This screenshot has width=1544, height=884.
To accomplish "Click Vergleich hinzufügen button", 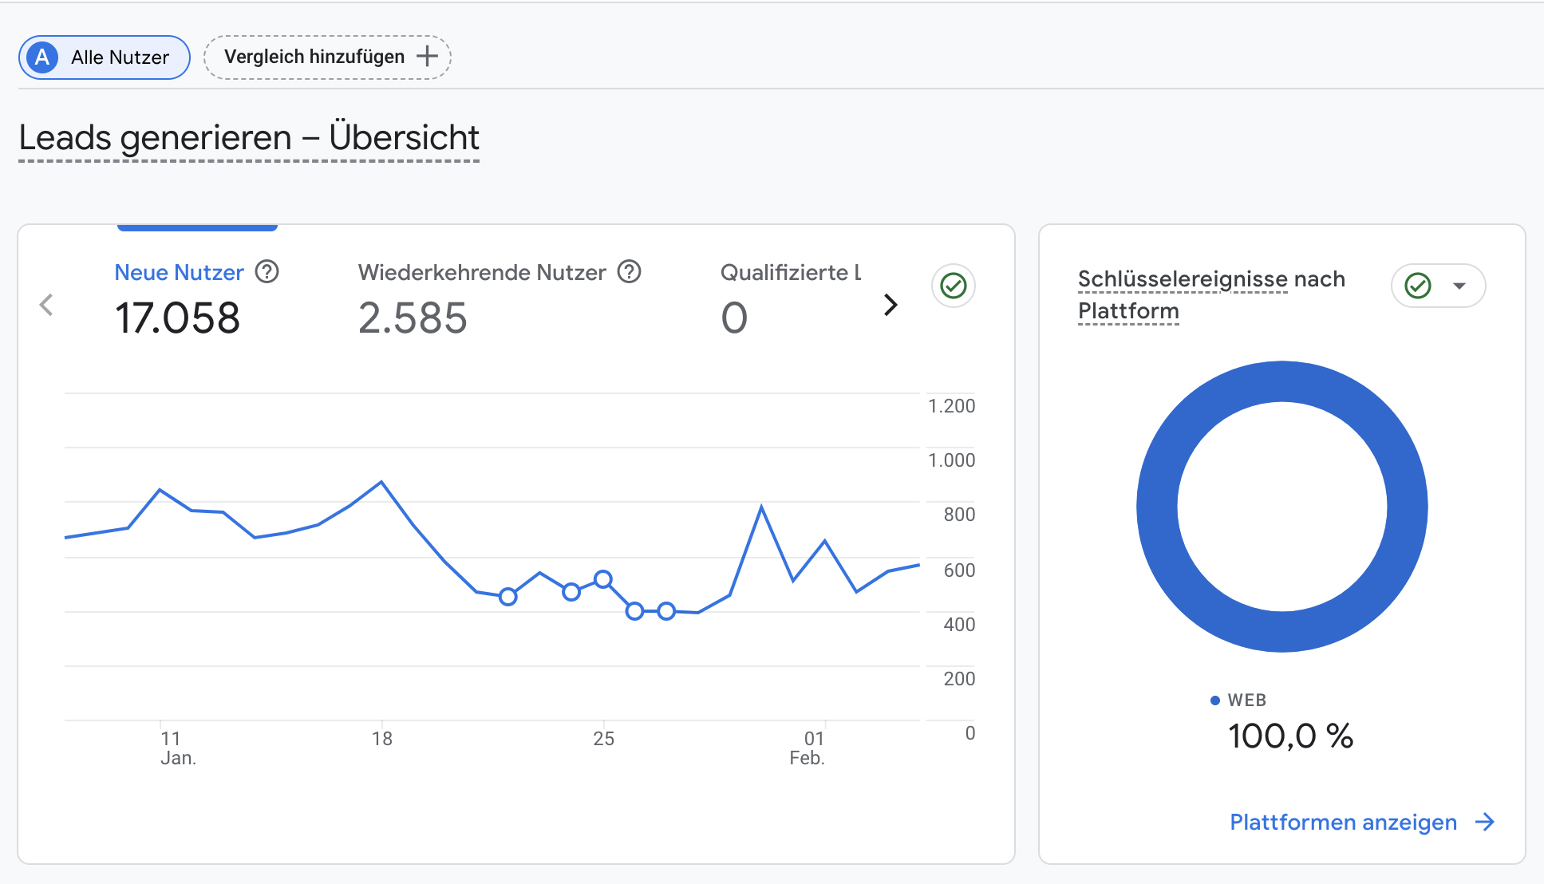I will pos(314,57).
